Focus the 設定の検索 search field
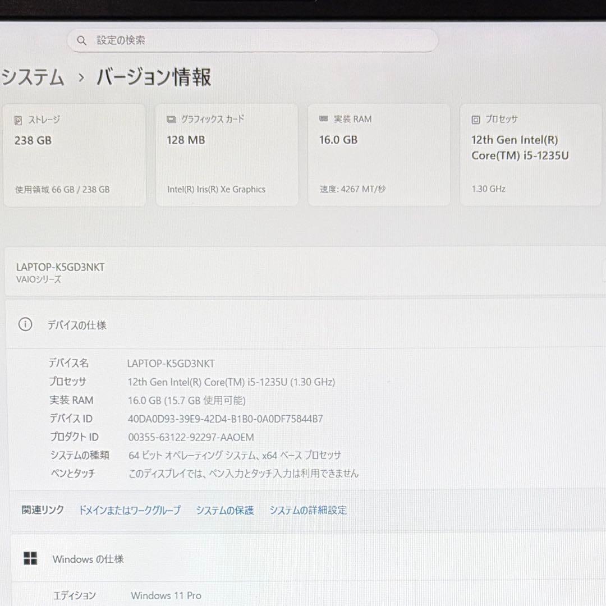 pyautogui.click(x=252, y=40)
